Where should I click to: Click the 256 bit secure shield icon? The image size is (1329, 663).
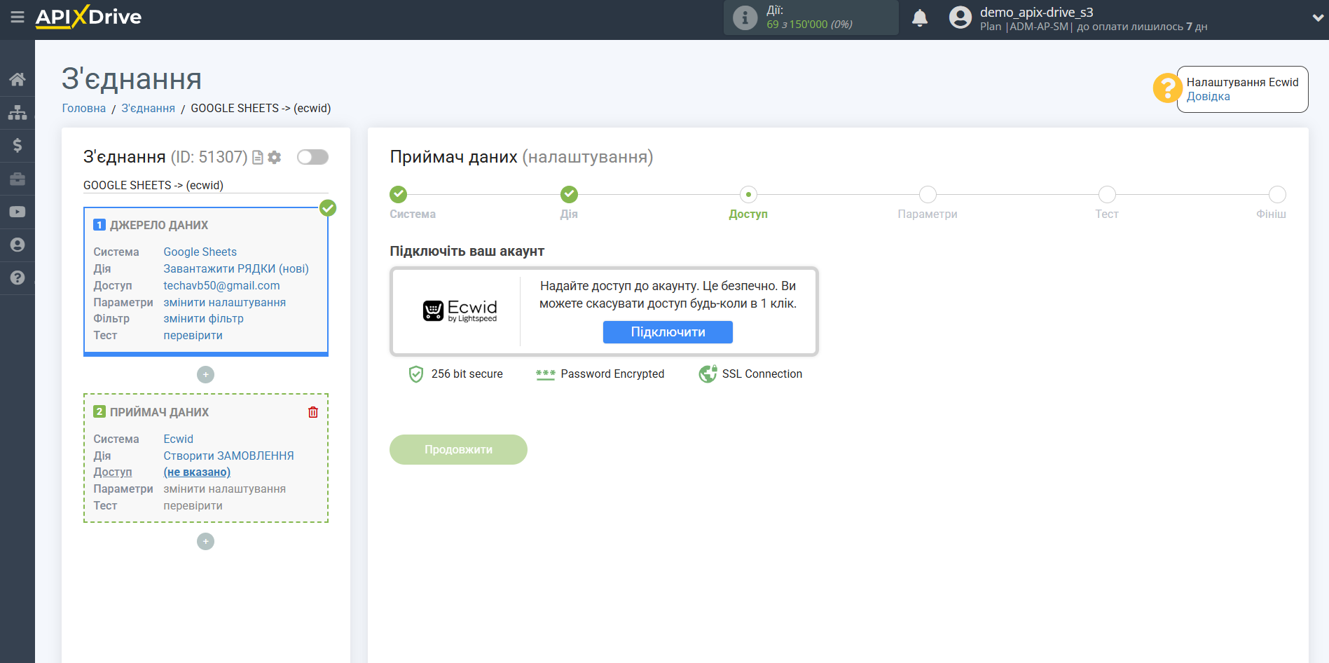click(416, 374)
